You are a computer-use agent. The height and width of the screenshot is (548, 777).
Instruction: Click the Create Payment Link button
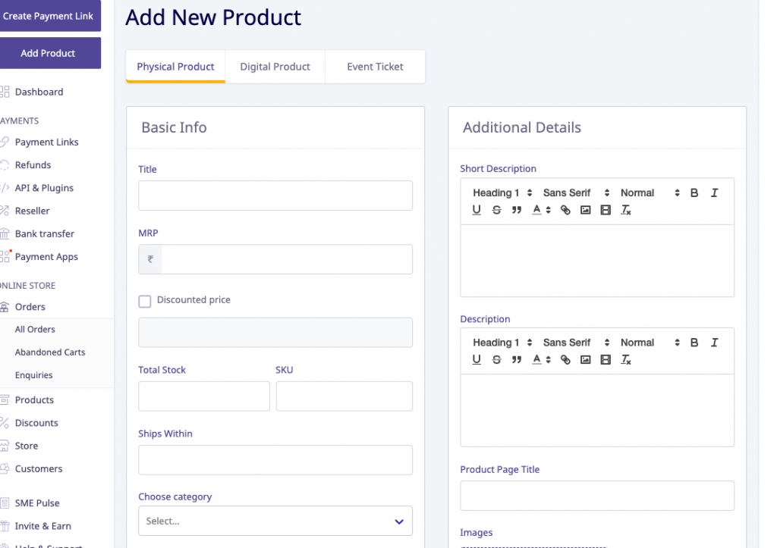tap(49, 16)
